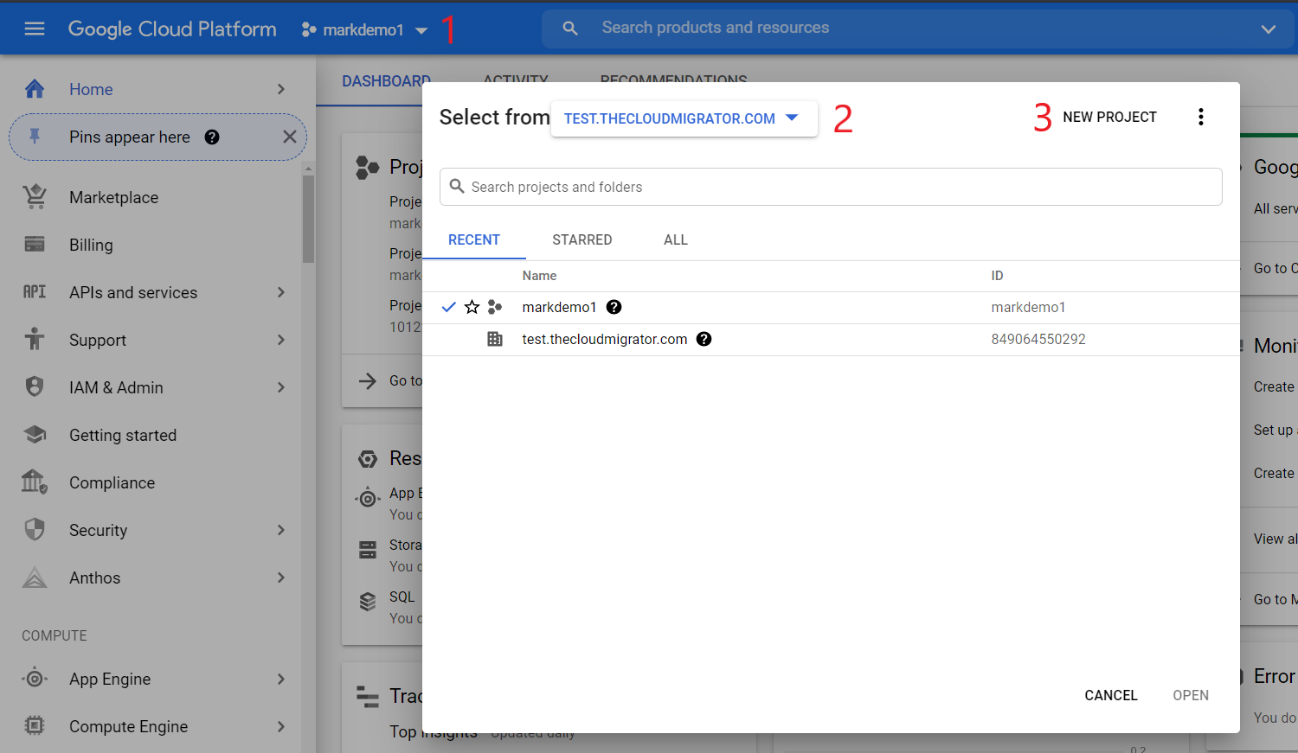
Task: Select the ALL tab
Action: tap(676, 240)
